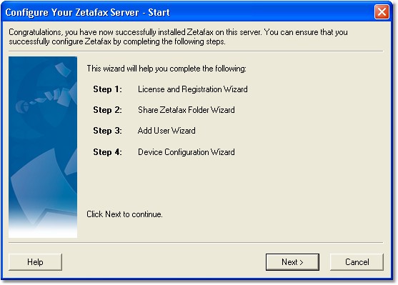Click the Congratulations intro message
398x285 pixels.
(x=178, y=37)
